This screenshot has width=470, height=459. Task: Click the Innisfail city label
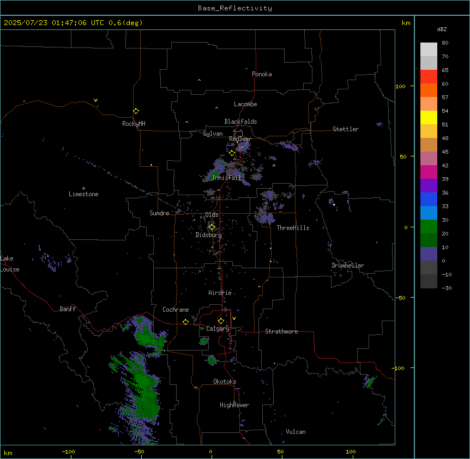tap(227, 178)
